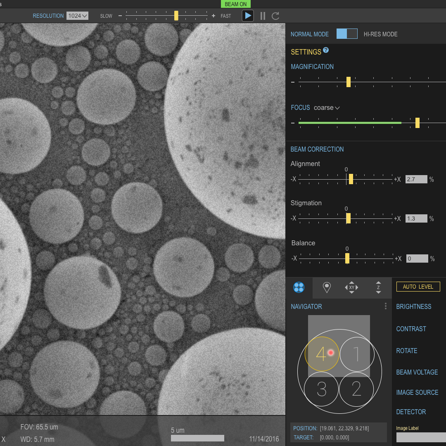This screenshot has width=446, height=446.
Task: Toggle between Normal and Hi-Res mode
Action: [x=347, y=33]
